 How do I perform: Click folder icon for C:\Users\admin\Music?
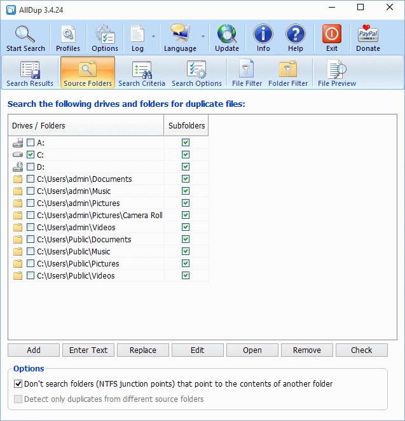18,191
